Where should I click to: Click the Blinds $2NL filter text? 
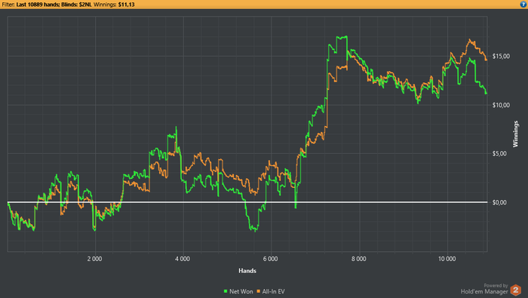click(x=76, y=5)
